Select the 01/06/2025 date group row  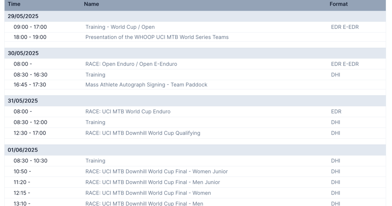[x=23, y=150]
